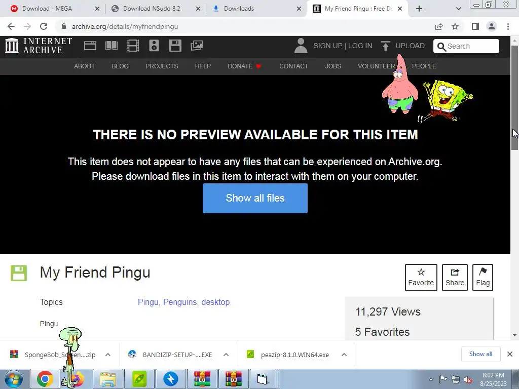Click the address bar URL
519x389 pixels.
click(125, 26)
